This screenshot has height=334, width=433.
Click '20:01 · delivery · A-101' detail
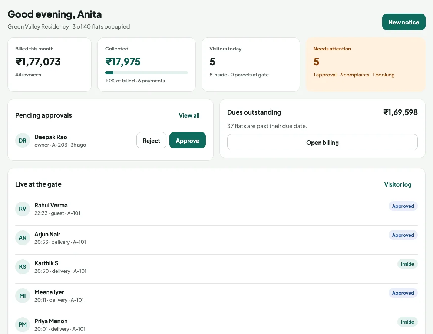coord(60,329)
